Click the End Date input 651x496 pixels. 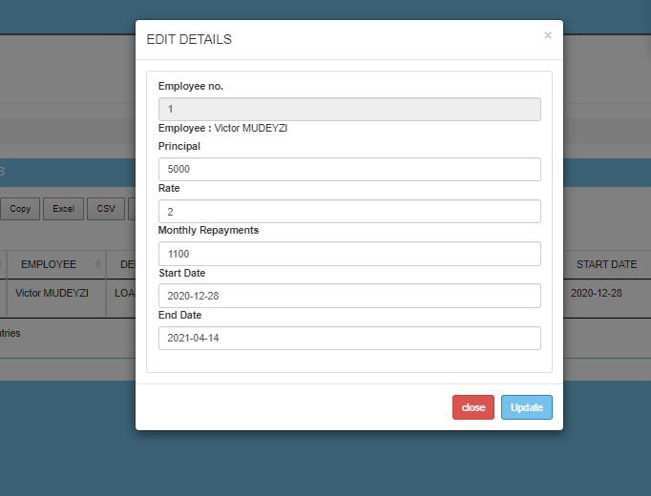[349, 339]
